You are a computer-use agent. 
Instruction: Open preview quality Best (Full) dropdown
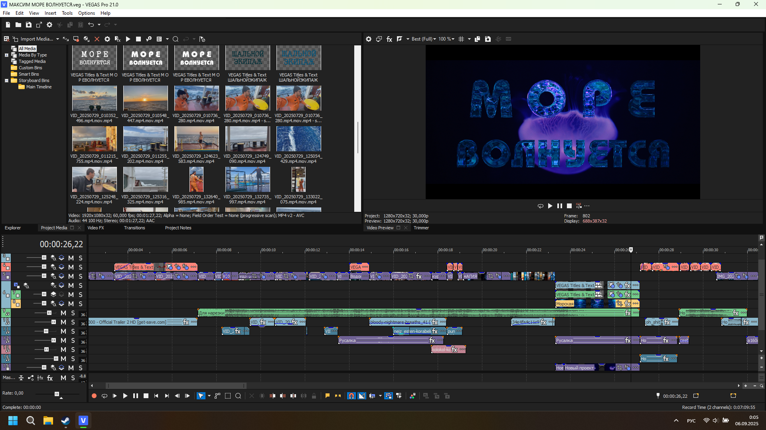point(424,39)
